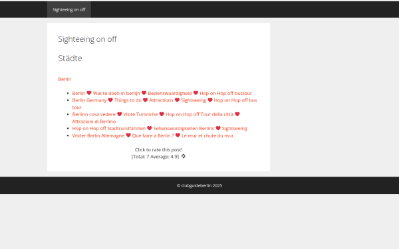
Task: Click the 'Click to rate this post!' text
Action: coord(158,149)
